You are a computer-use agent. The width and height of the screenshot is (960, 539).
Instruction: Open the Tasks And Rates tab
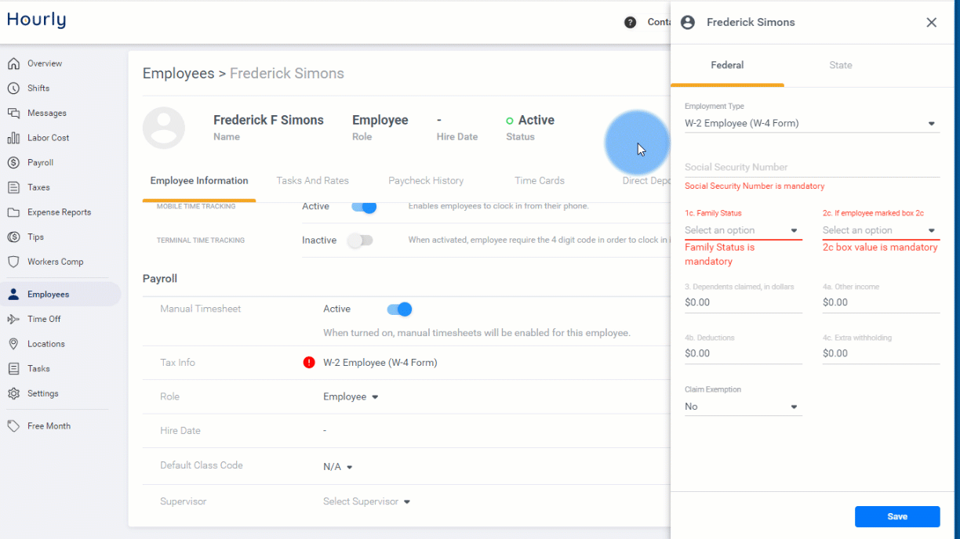pyautogui.click(x=312, y=181)
